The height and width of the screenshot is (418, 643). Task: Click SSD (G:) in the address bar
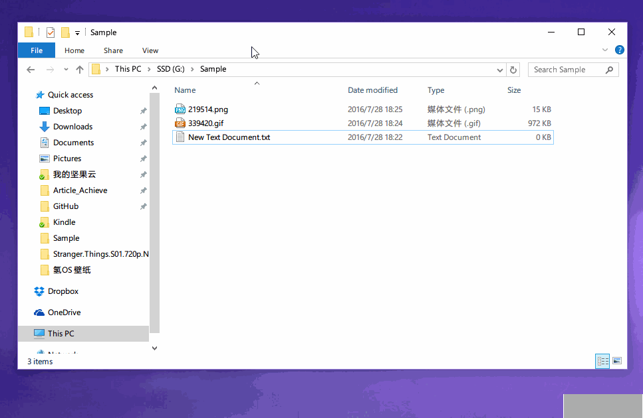(171, 69)
